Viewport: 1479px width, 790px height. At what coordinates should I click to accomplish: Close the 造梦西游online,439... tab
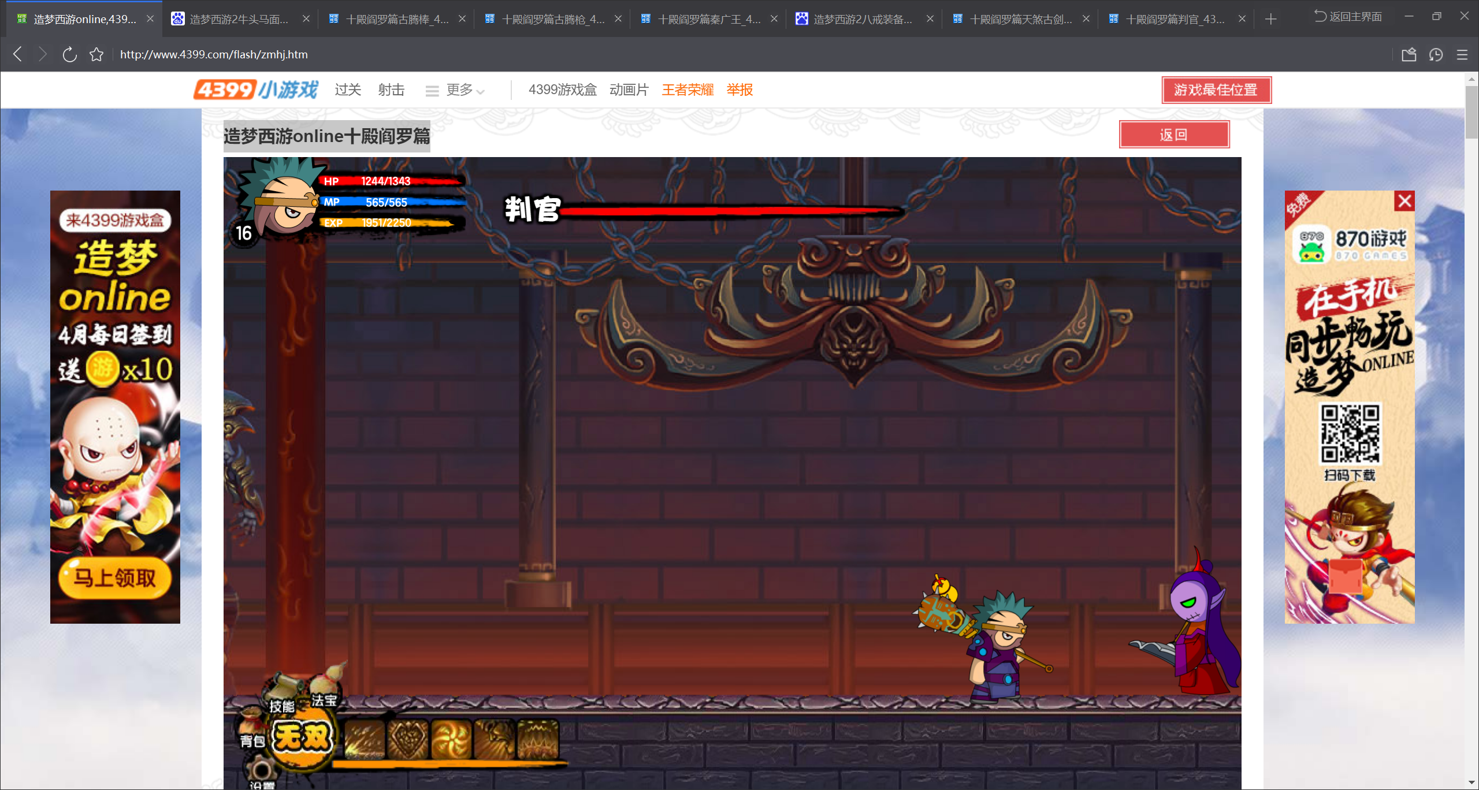(150, 18)
